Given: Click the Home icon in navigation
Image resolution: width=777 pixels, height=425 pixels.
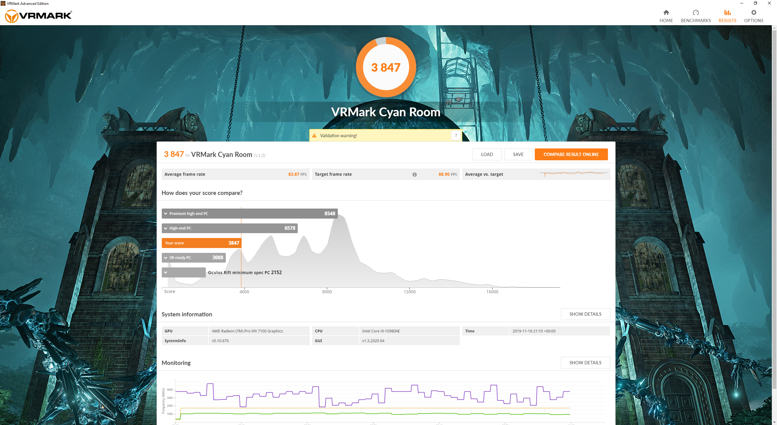Looking at the screenshot, I should pyautogui.click(x=666, y=12).
